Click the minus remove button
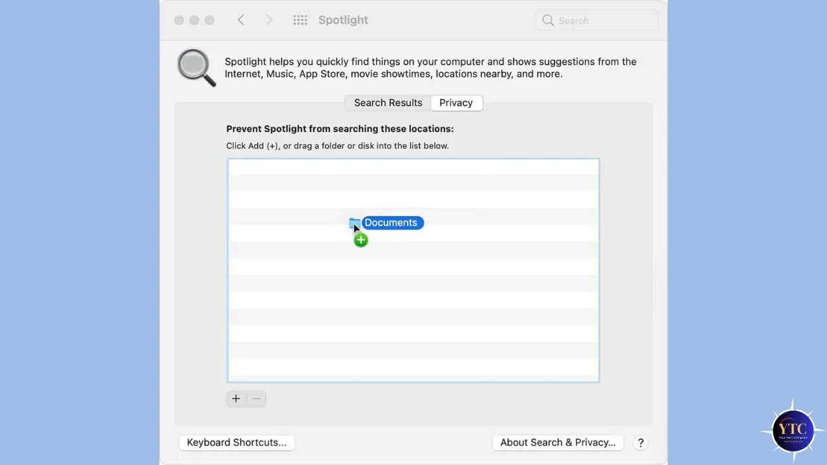The height and width of the screenshot is (465, 827). [256, 398]
